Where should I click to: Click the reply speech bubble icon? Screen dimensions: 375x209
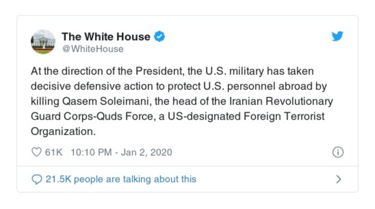coord(36,179)
